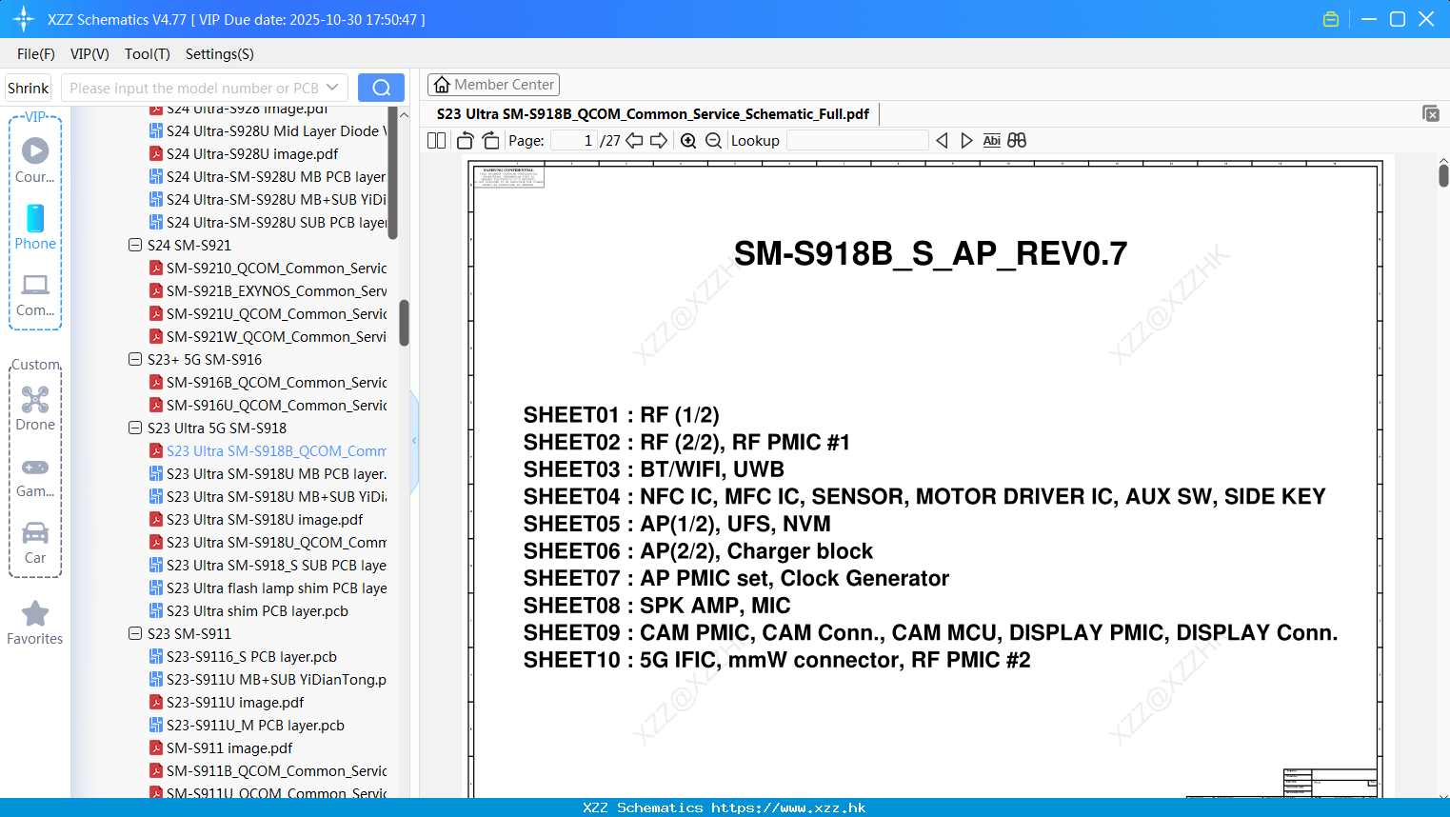
Task: Click the blue search button
Action: click(381, 88)
